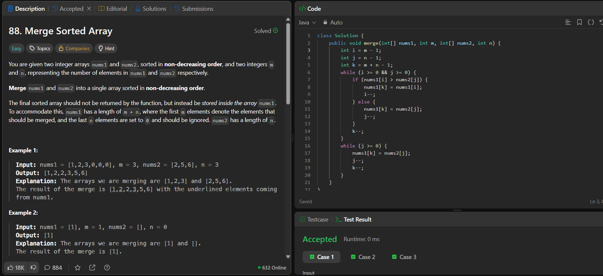The image size is (603, 276).
Task: Click the Example 1 heading
Action: [x=24, y=150]
